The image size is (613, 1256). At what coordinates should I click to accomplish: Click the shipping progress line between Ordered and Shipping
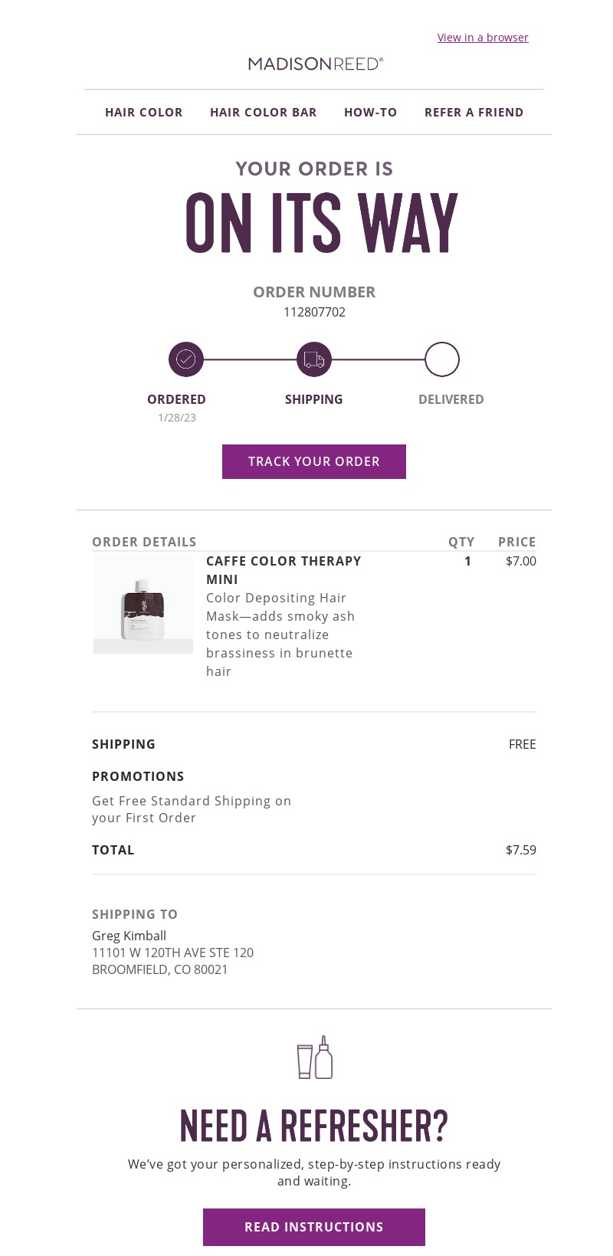pos(249,359)
